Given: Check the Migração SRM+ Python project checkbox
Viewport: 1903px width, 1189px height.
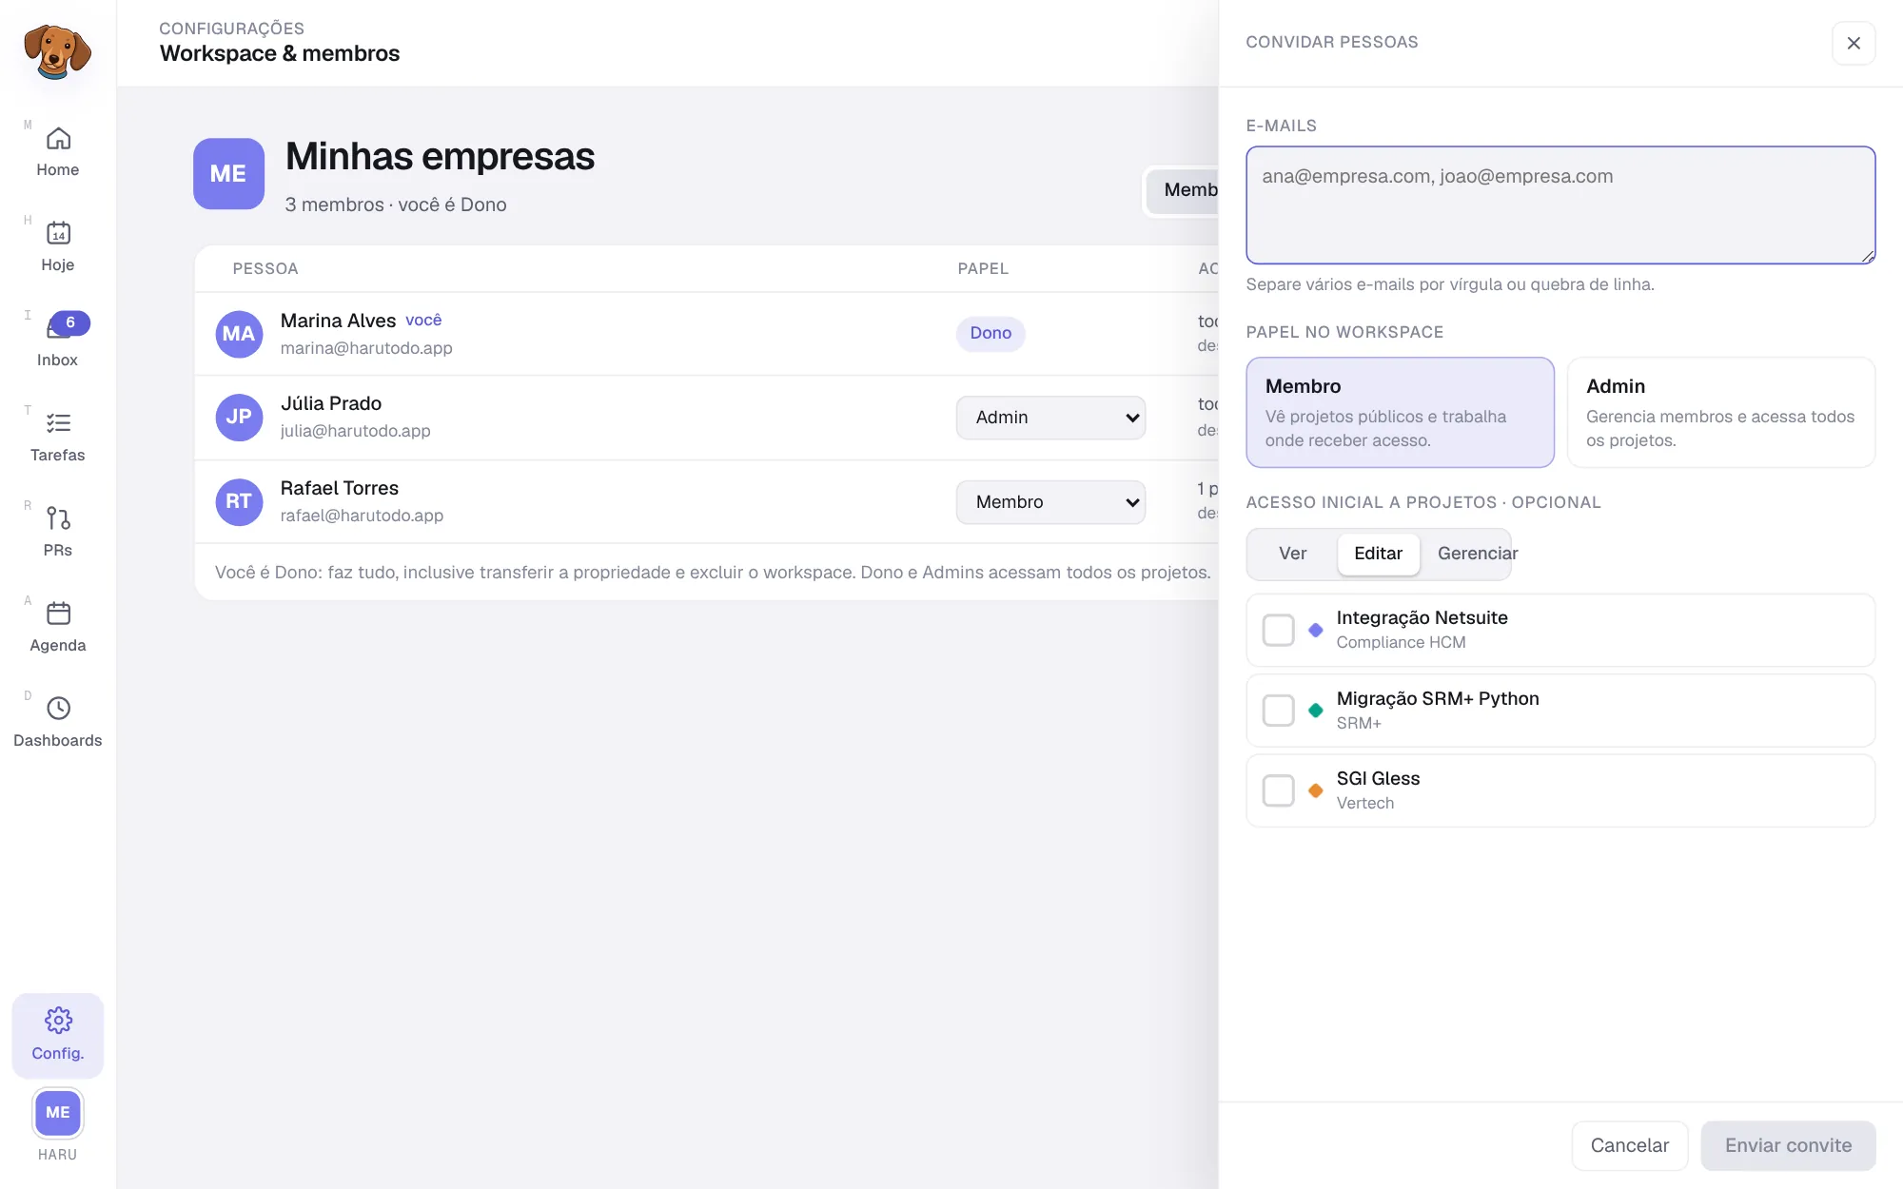Looking at the screenshot, I should [x=1278, y=711].
